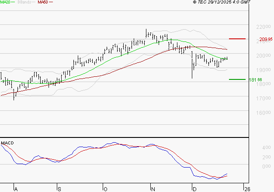Click the MA20 legend label

[5, 2]
